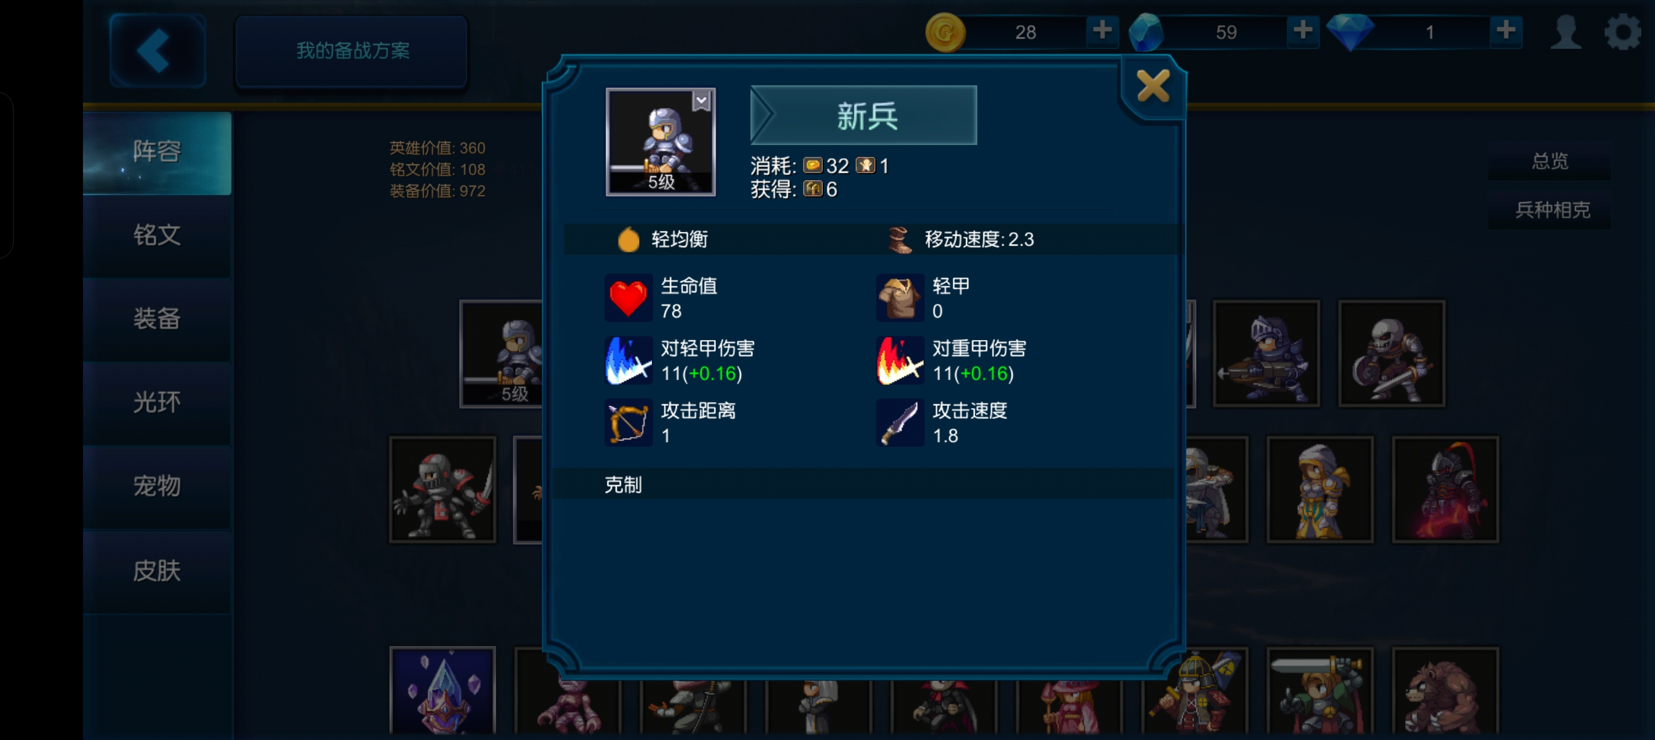Open the 宠物 tab
The width and height of the screenshot is (1655, 740).
[x=157, y=486]
